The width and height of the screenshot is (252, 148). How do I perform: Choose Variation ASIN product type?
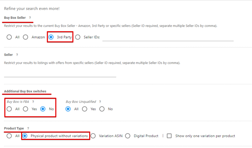pos(93,136)
